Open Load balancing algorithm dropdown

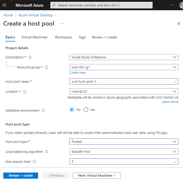click(124, 152)
